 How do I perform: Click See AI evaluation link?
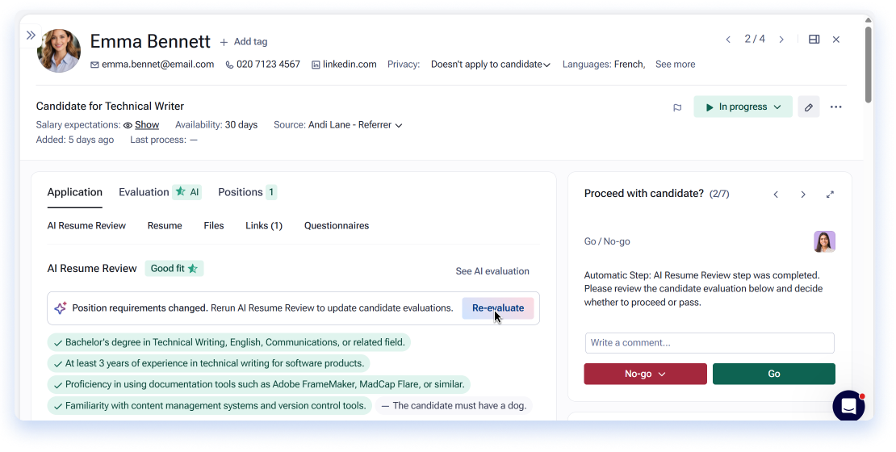click(x=492, y=271)
